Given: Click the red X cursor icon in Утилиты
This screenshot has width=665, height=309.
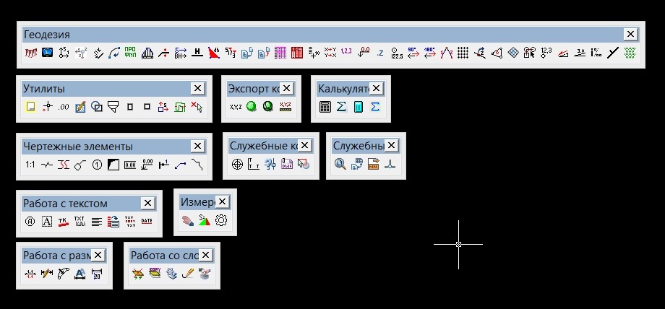Looking at the screenshot, I should pos(197,107).
